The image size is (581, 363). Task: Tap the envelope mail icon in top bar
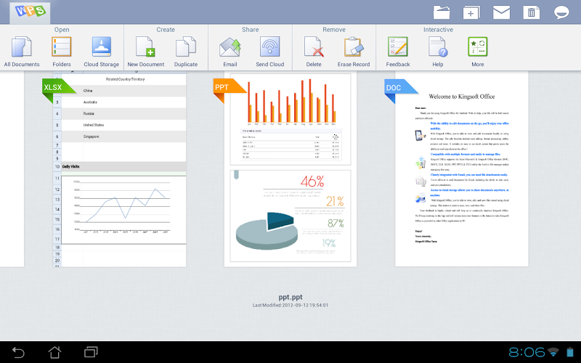(501, 12)
